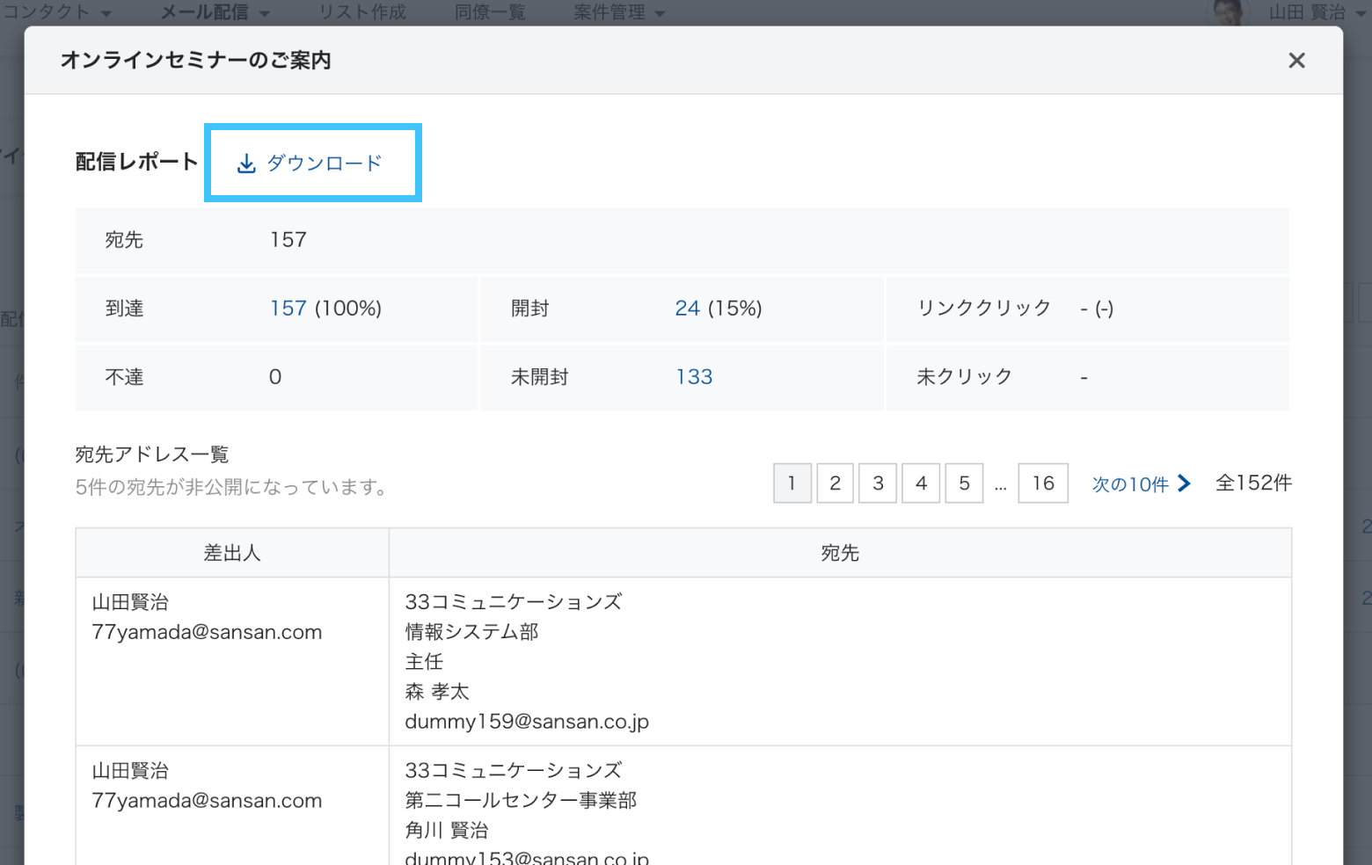Screen dimensions: 1372x865
Task: Go to pagination page 2
Action: [x=836, y=483]
